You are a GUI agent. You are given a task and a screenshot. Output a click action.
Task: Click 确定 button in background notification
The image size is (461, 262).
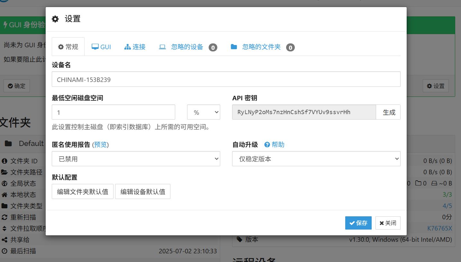click(17, 86)
